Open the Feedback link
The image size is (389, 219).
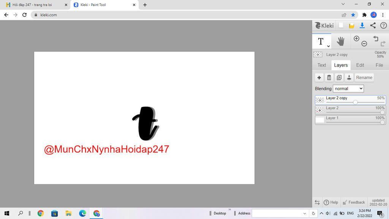point(354,202)
